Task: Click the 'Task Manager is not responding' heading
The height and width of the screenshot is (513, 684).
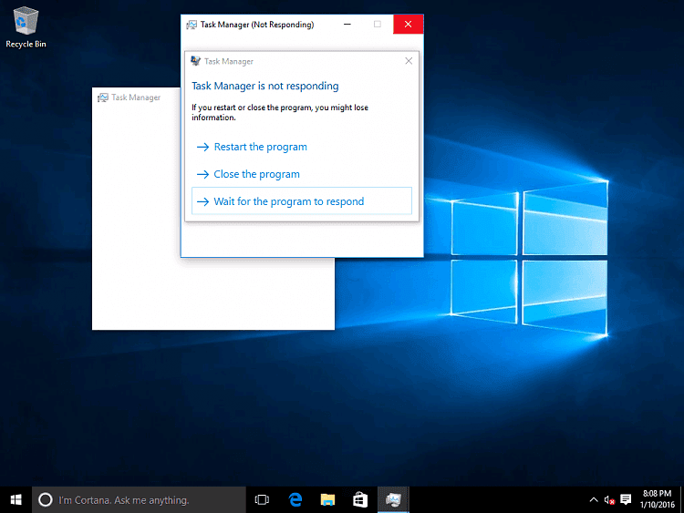Action: [265, 86]
